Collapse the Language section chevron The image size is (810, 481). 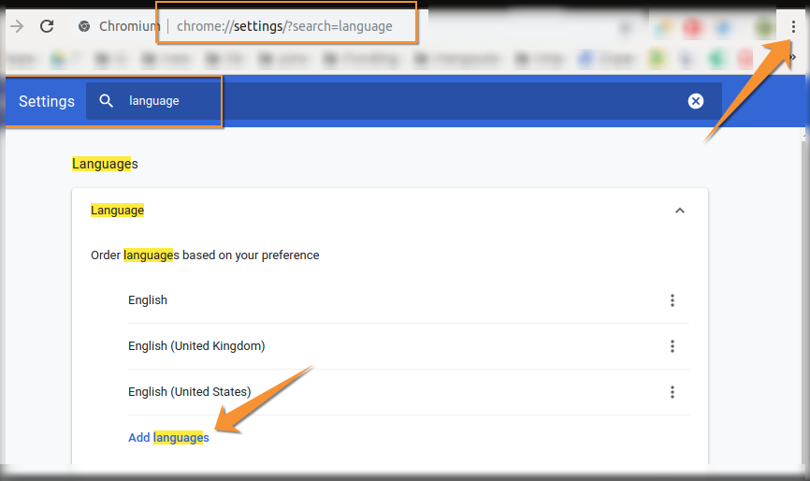pyautogui.click(x=680, y=211)
